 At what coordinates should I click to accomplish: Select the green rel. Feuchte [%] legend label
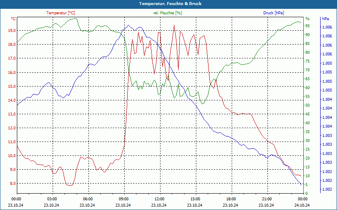[x=167, y=13]
